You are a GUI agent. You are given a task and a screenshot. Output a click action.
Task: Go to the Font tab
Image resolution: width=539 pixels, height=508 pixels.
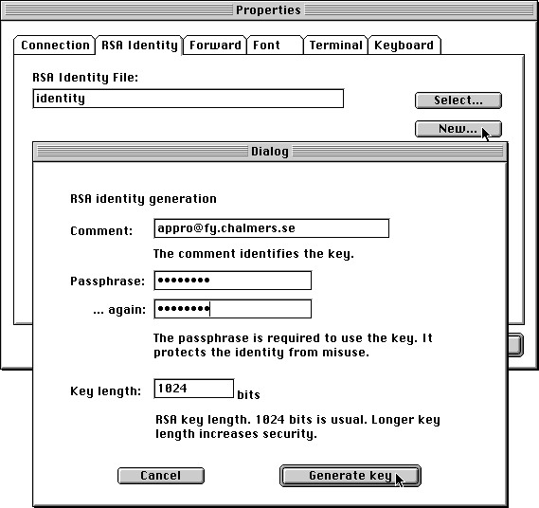click(x=275, y=45)
